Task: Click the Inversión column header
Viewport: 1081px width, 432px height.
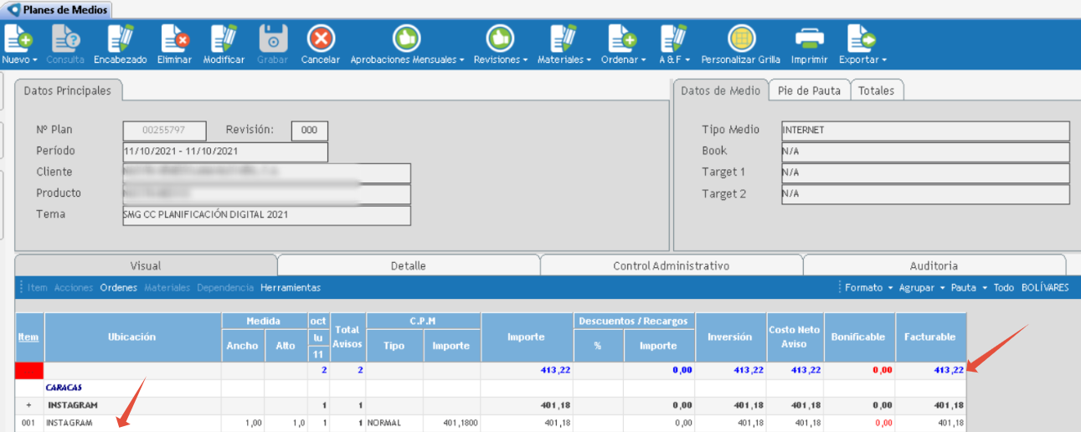Action: tap(730, 337)
